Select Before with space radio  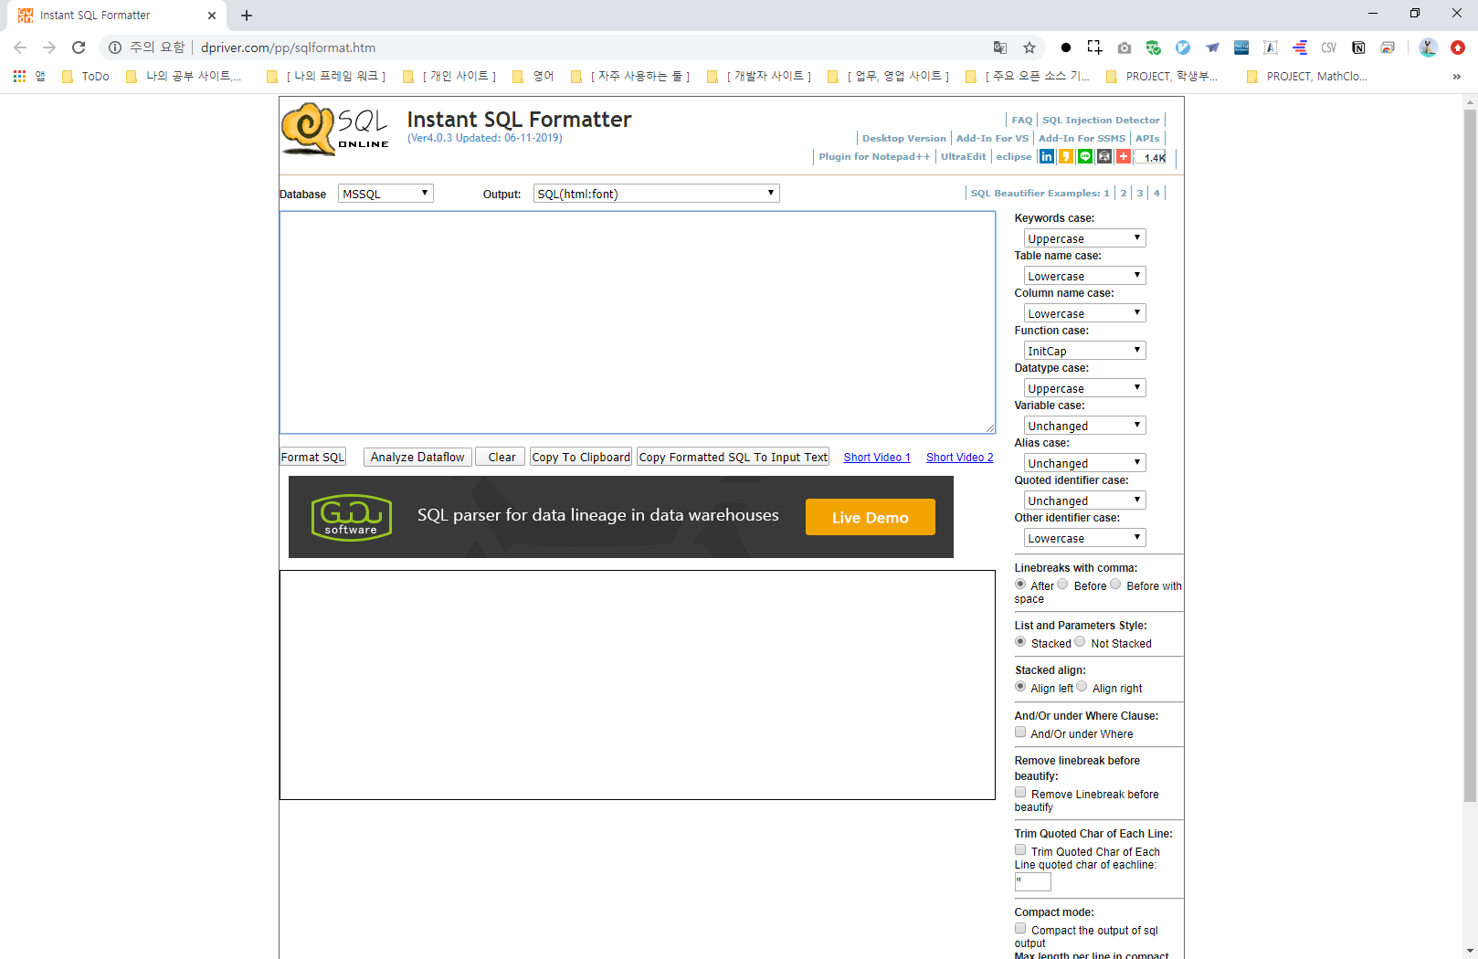point(1115,585)
